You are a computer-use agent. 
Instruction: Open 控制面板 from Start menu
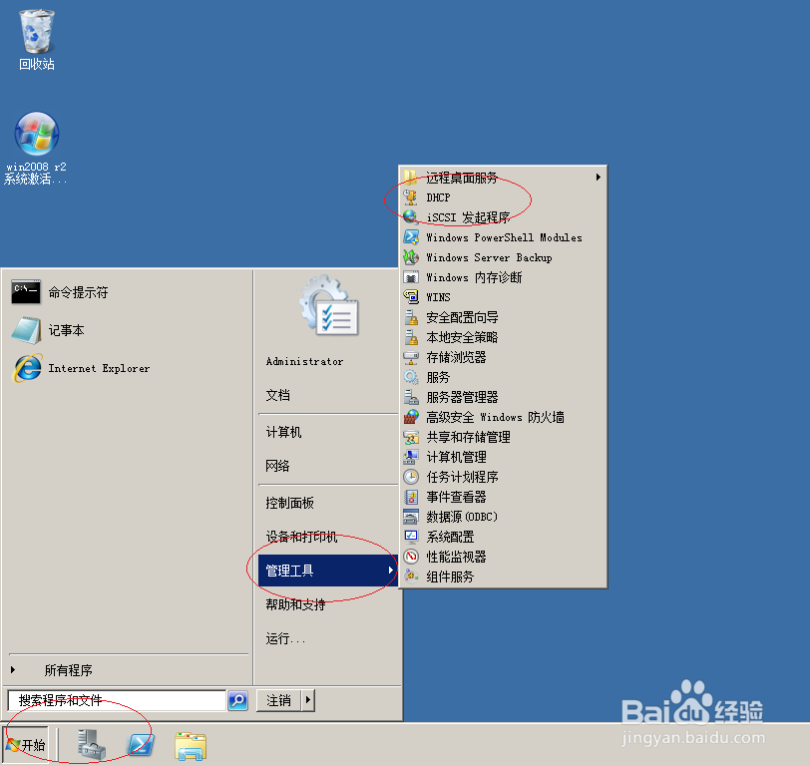pyautogui.click(x=327, y=503)
